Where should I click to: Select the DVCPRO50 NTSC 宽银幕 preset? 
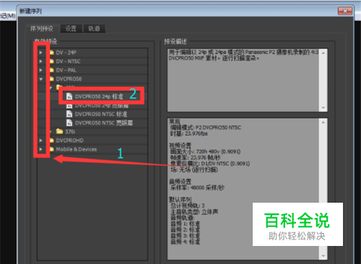click(x=104, y=123)
